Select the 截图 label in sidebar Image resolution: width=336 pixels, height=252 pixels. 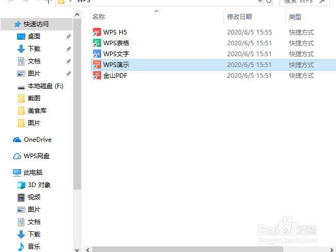click(34, 98)
